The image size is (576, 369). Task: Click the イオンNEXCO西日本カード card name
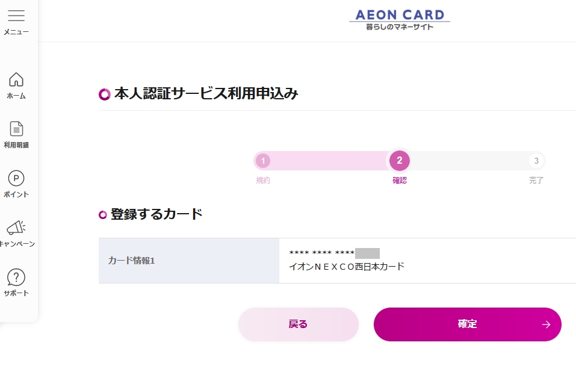click(347, 267)
